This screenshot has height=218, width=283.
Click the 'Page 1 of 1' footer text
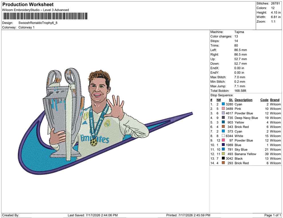click(x=272, y=215)
